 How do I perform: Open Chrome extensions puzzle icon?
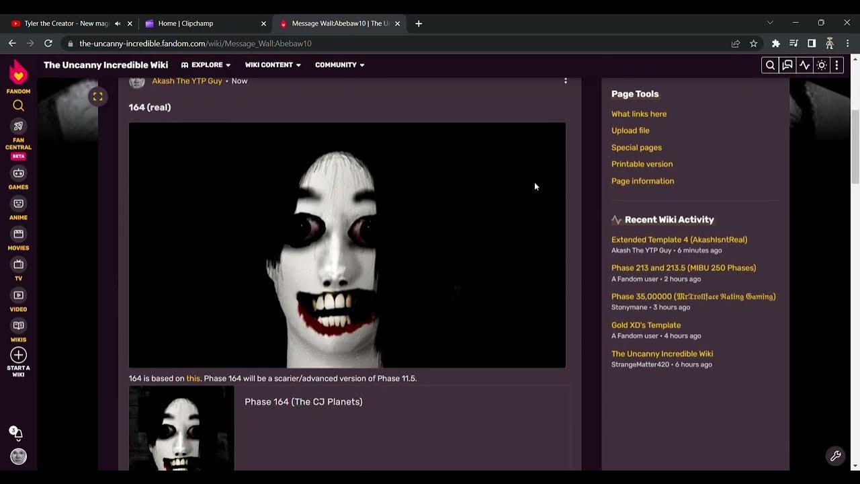click(x=776, y=43)
